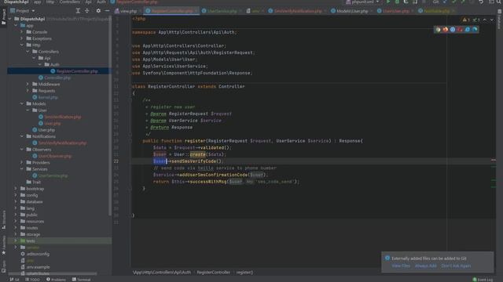Select .env.example file in project tree

(35, 267)
